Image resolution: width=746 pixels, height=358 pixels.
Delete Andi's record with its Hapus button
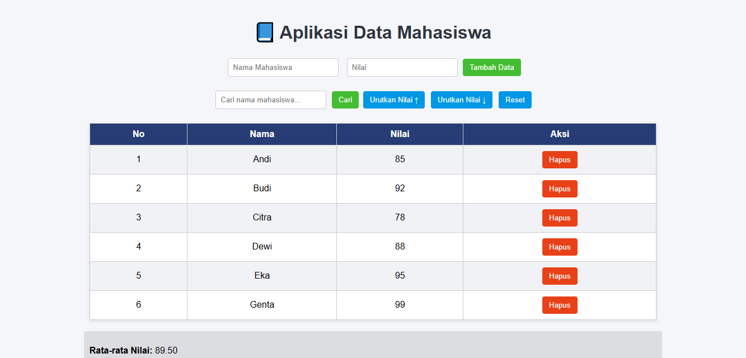point(559,159)
